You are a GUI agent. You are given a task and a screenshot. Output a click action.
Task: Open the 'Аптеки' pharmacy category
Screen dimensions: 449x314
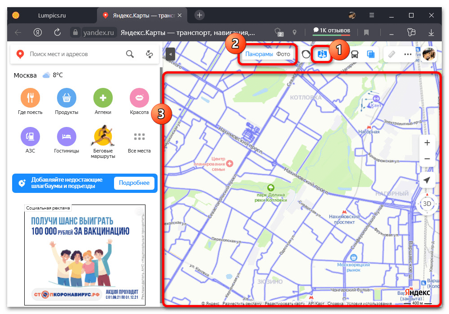point(103,98)
